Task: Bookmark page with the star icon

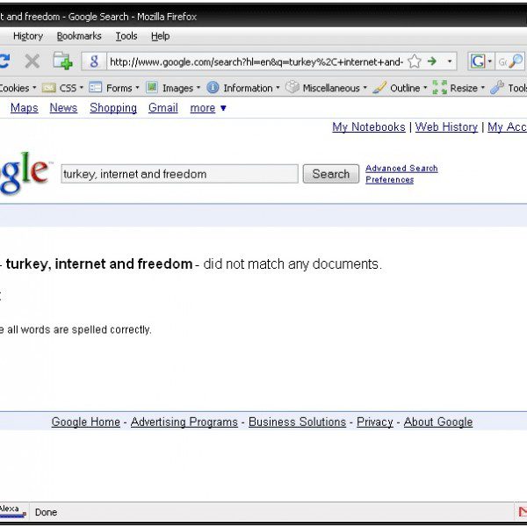Action: pyautogui.click(x=414, y=61)
